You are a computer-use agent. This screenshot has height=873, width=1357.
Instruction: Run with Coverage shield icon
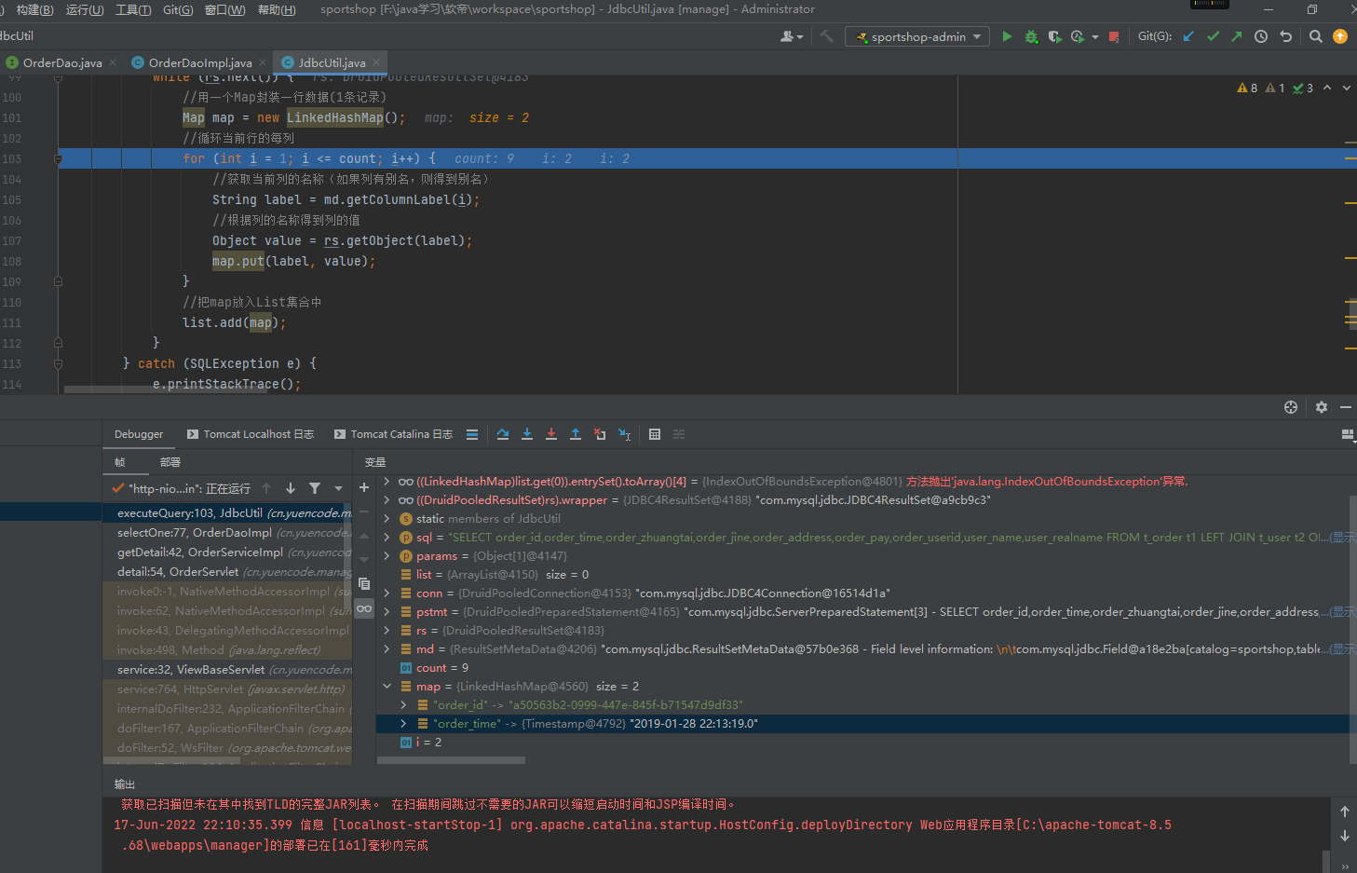click(x=1054, y=36)
